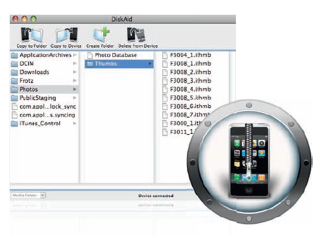The width and height of the screenshot is (313, 235).
Task: Select the ApplicationArchives folder icon
Action: coord(14,55)
